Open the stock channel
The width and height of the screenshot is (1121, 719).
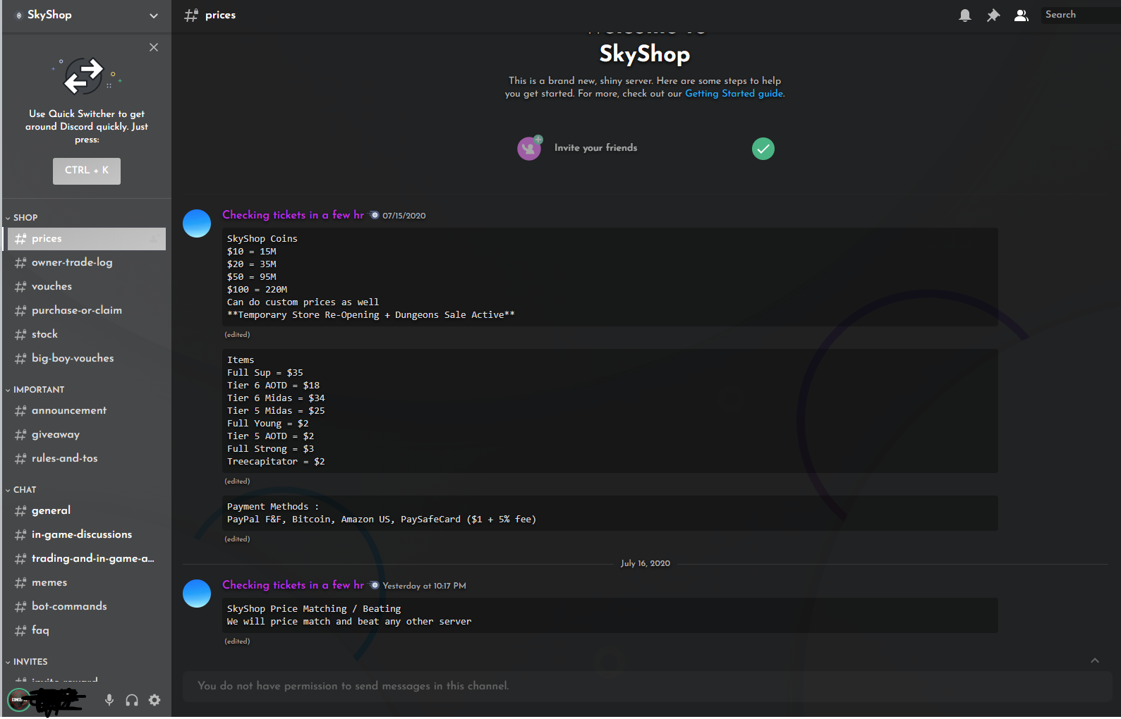tap(87, 335)
